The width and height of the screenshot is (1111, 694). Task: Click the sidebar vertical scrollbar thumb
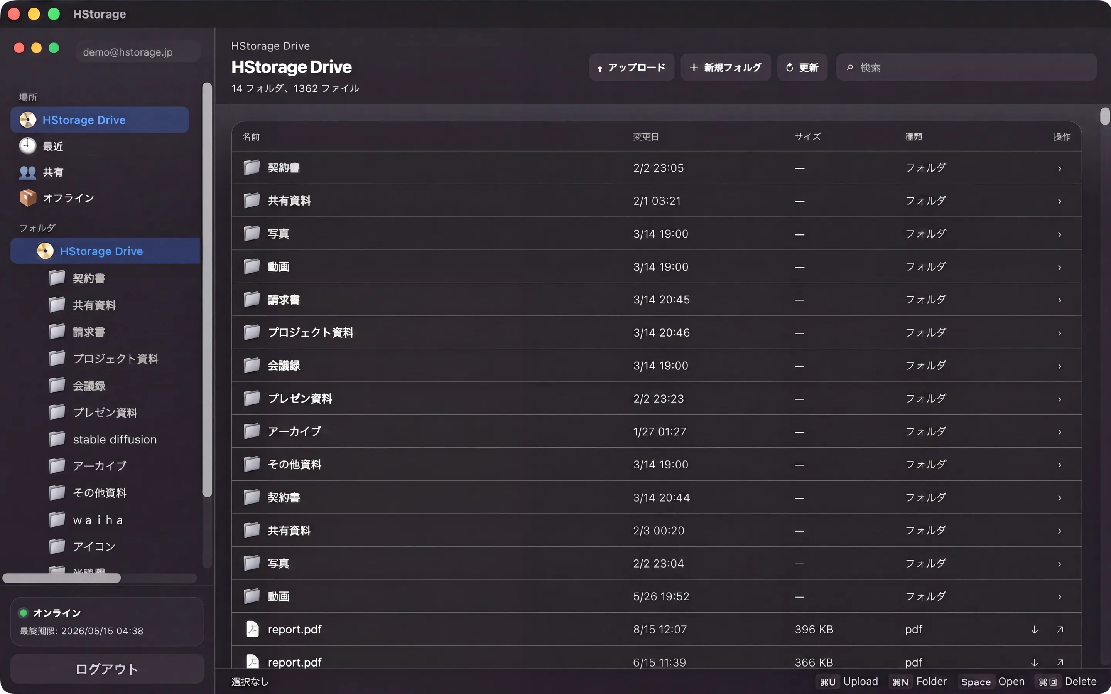click(207, 290)
